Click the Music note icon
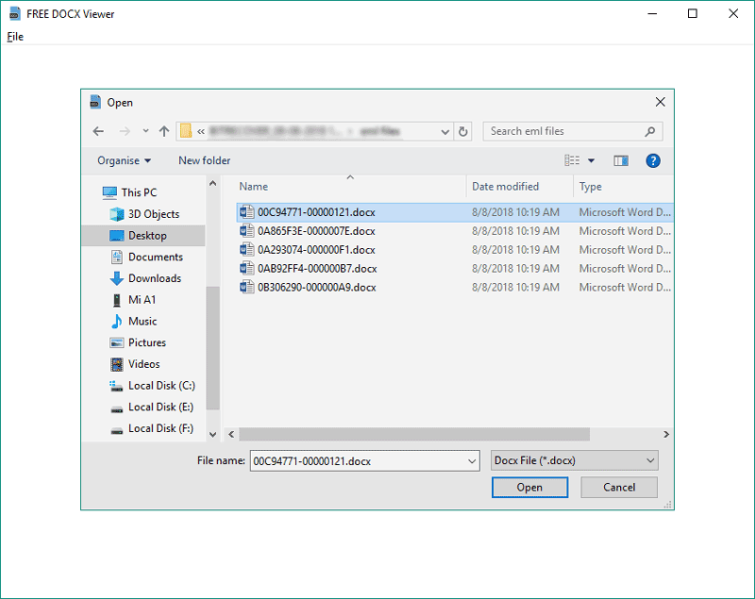The height and width of the screenshot is (599, 755). [116, 321]
